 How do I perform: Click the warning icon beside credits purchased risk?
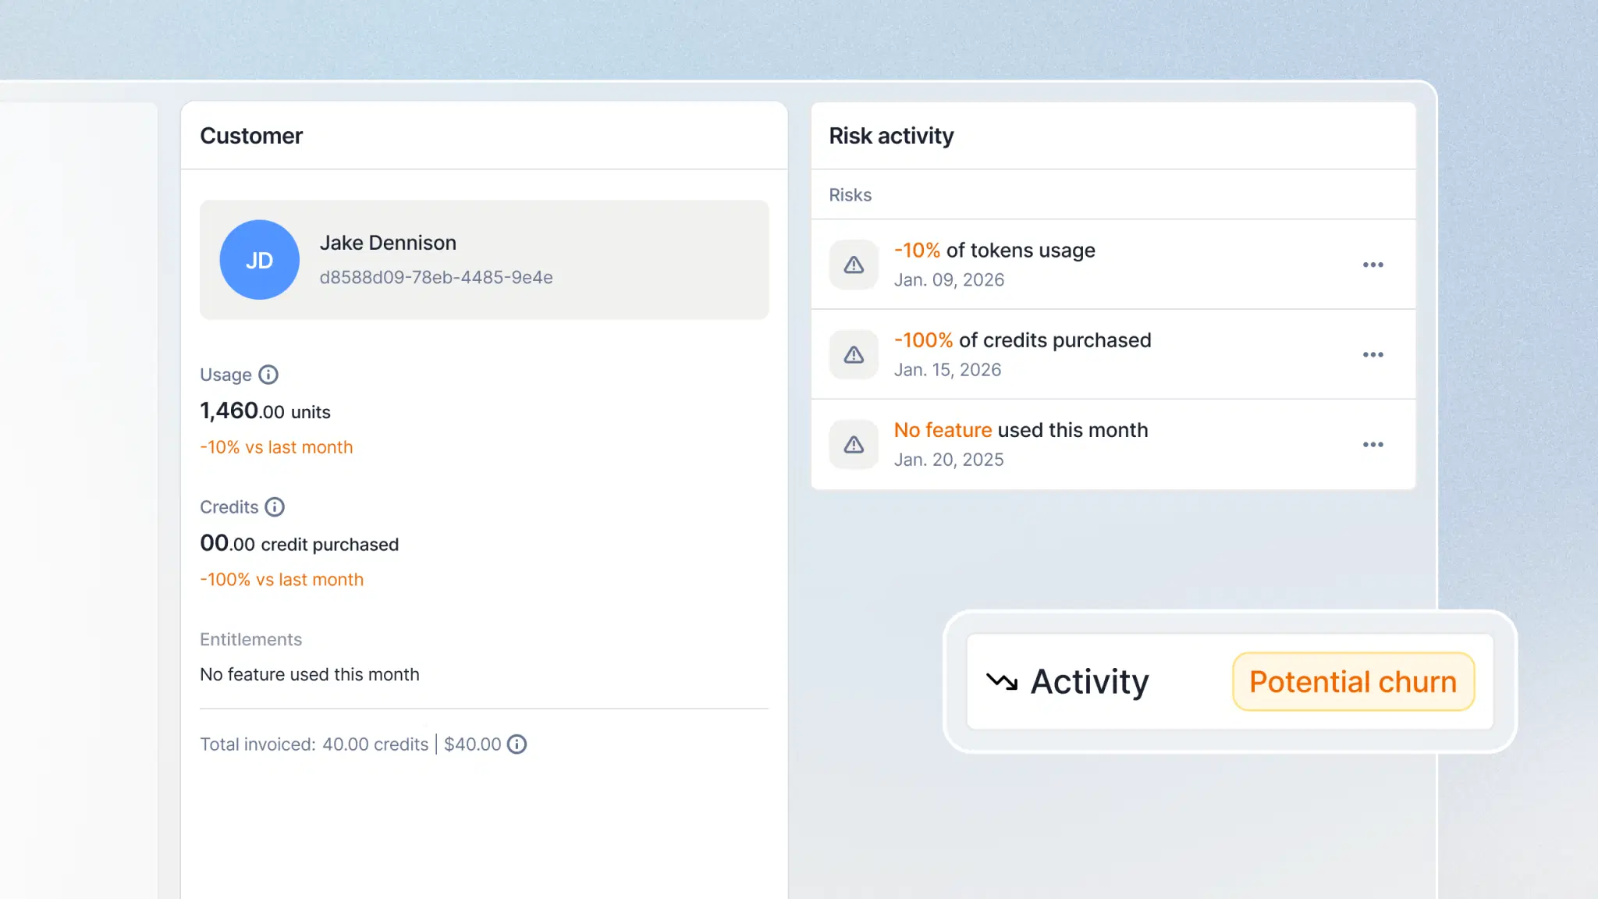(854, 354)
